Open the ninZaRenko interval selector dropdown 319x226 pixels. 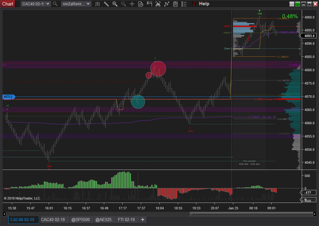click(x=76, y=4)
